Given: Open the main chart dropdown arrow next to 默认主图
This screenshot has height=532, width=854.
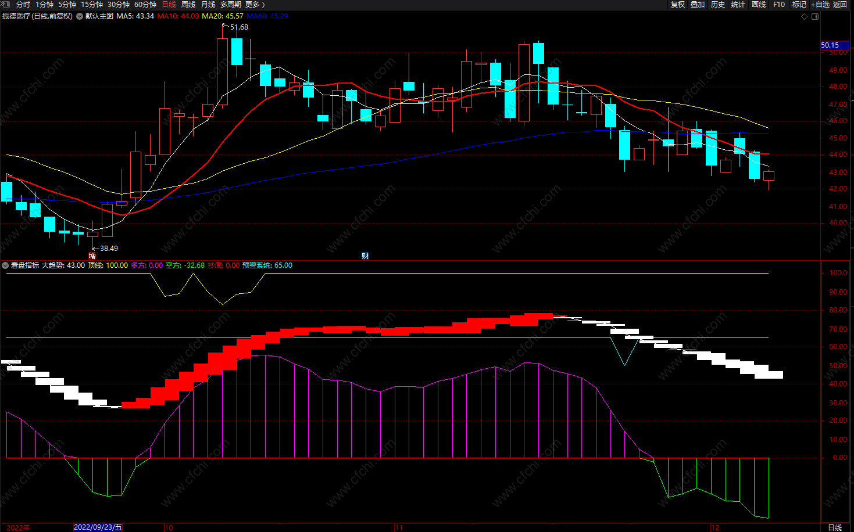Looking at the screenshot, I should pos(80,16).
